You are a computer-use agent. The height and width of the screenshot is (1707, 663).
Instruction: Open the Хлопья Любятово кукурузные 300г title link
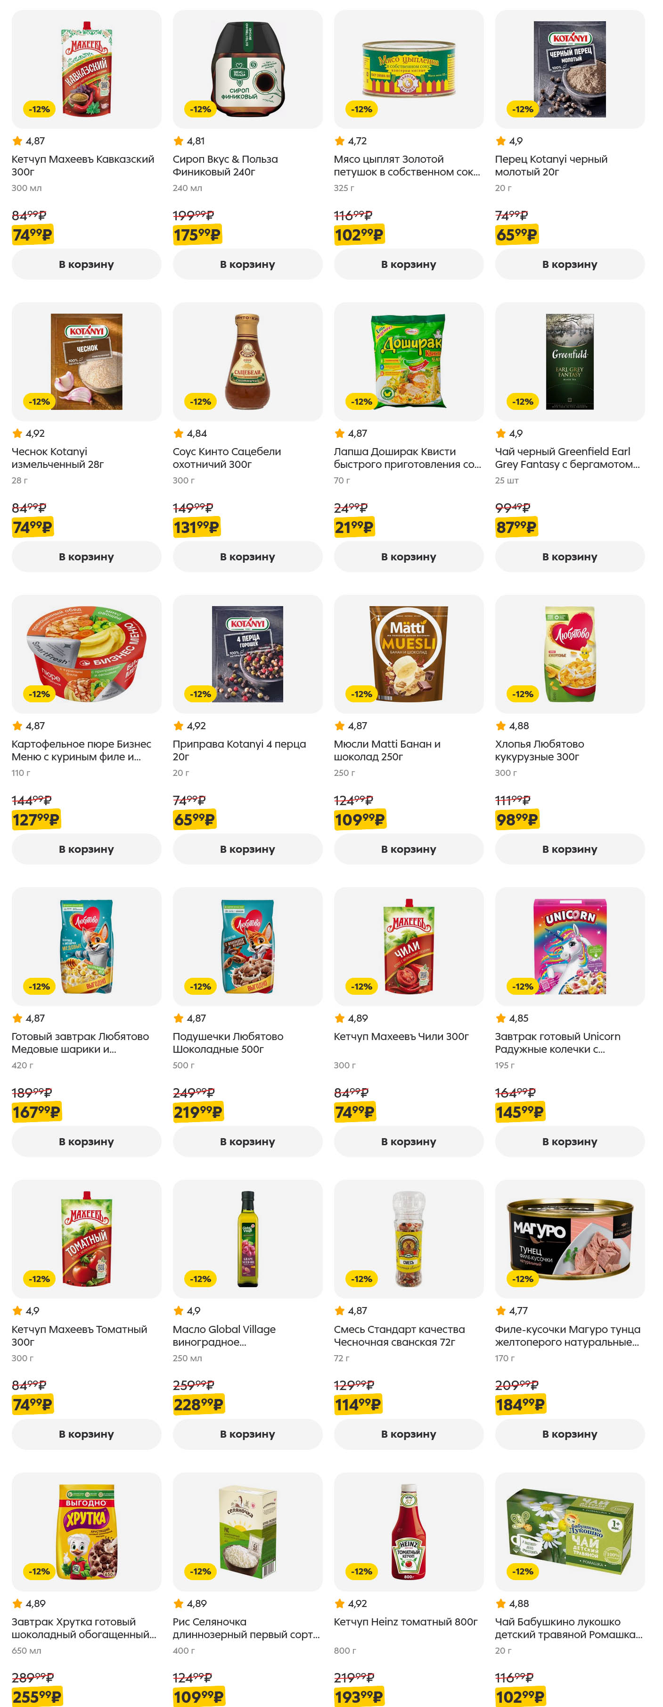[539, 750]
